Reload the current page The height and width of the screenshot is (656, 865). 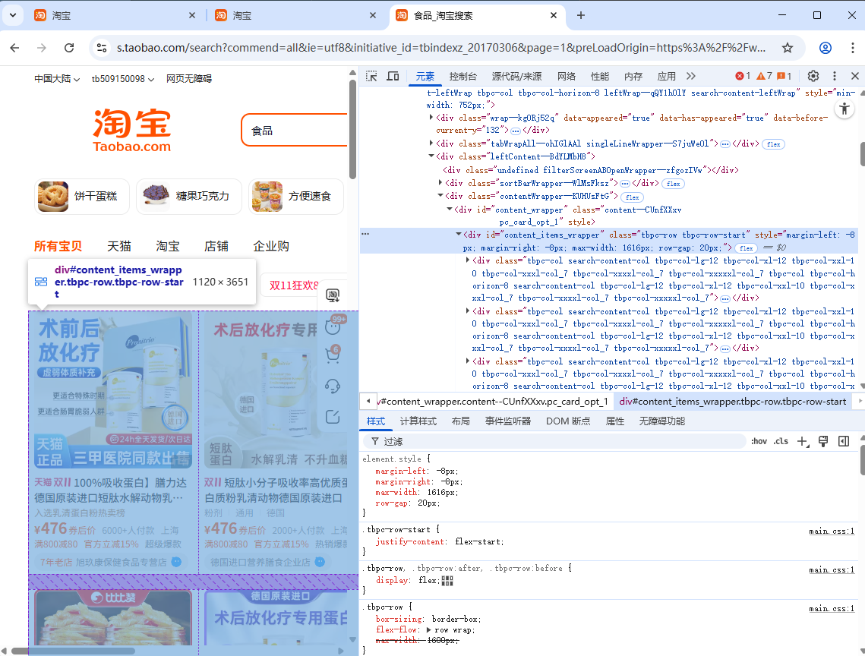coord(69,48)
